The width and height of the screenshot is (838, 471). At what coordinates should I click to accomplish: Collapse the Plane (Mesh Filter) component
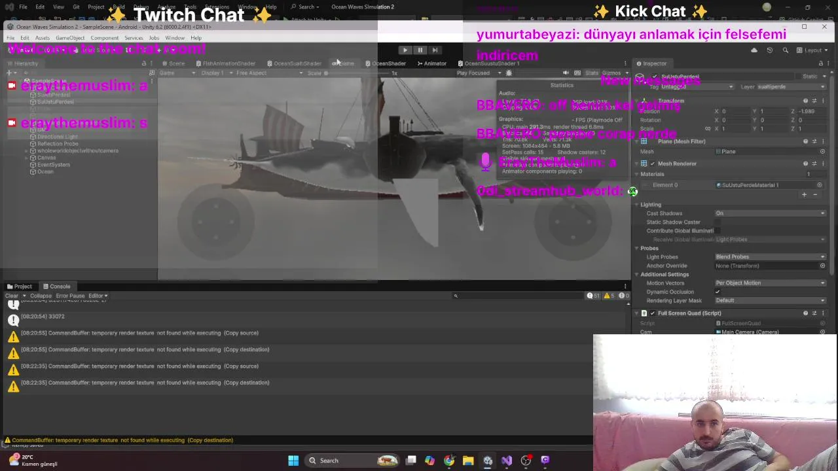637,141
